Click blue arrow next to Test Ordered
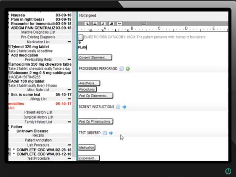 (x=111, y=133)
